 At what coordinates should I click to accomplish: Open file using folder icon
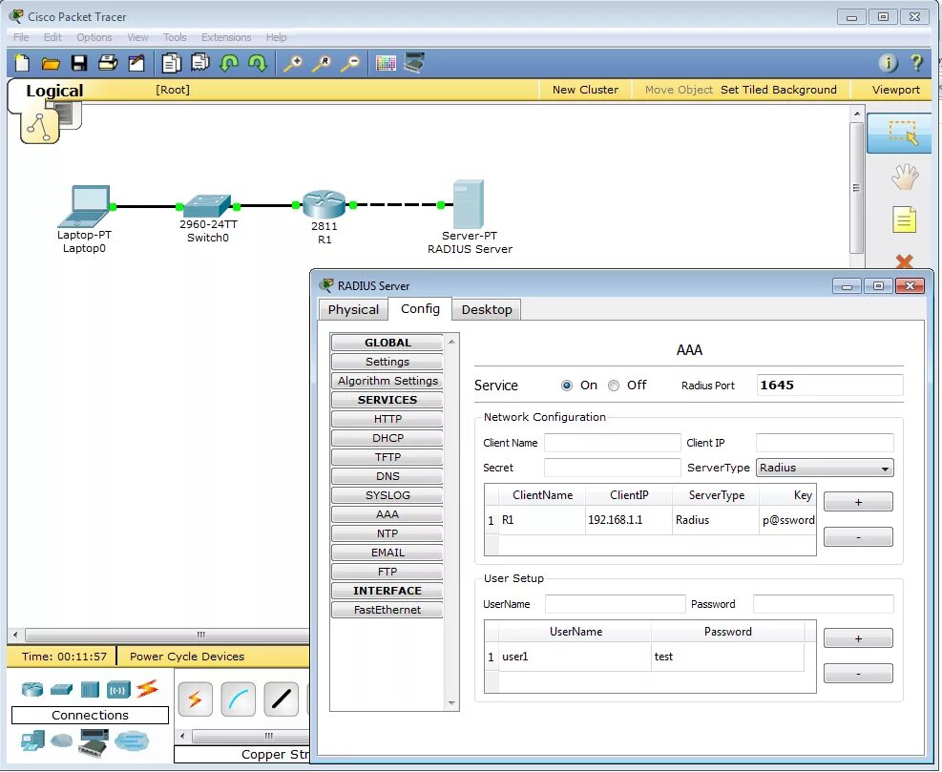coord(51,63)
